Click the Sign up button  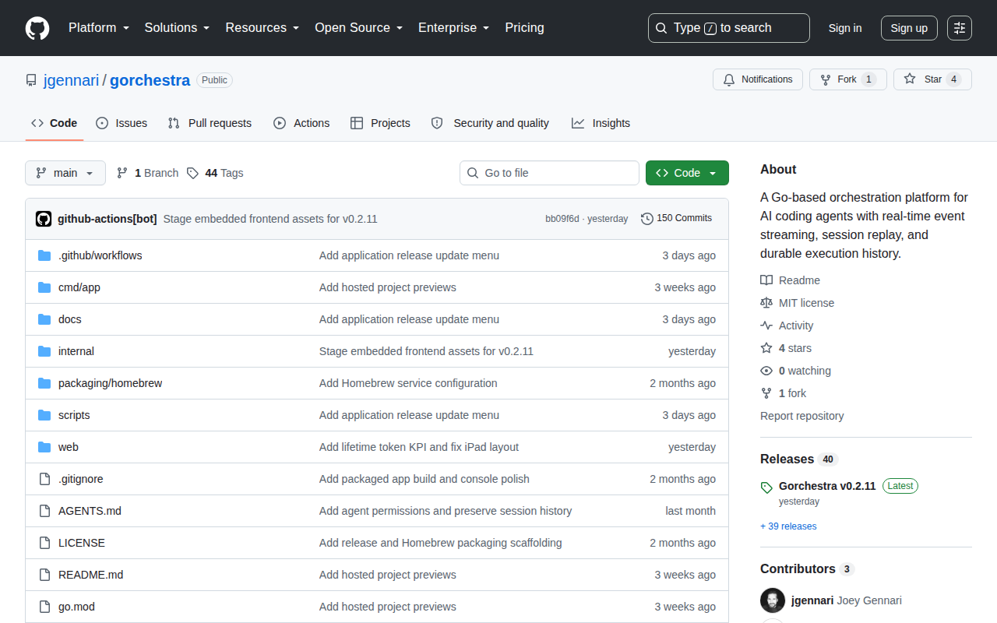click(x=909, y=28)
